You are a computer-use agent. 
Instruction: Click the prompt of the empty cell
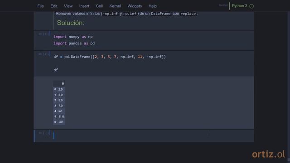pyautogui.click(x=43, y=133)
